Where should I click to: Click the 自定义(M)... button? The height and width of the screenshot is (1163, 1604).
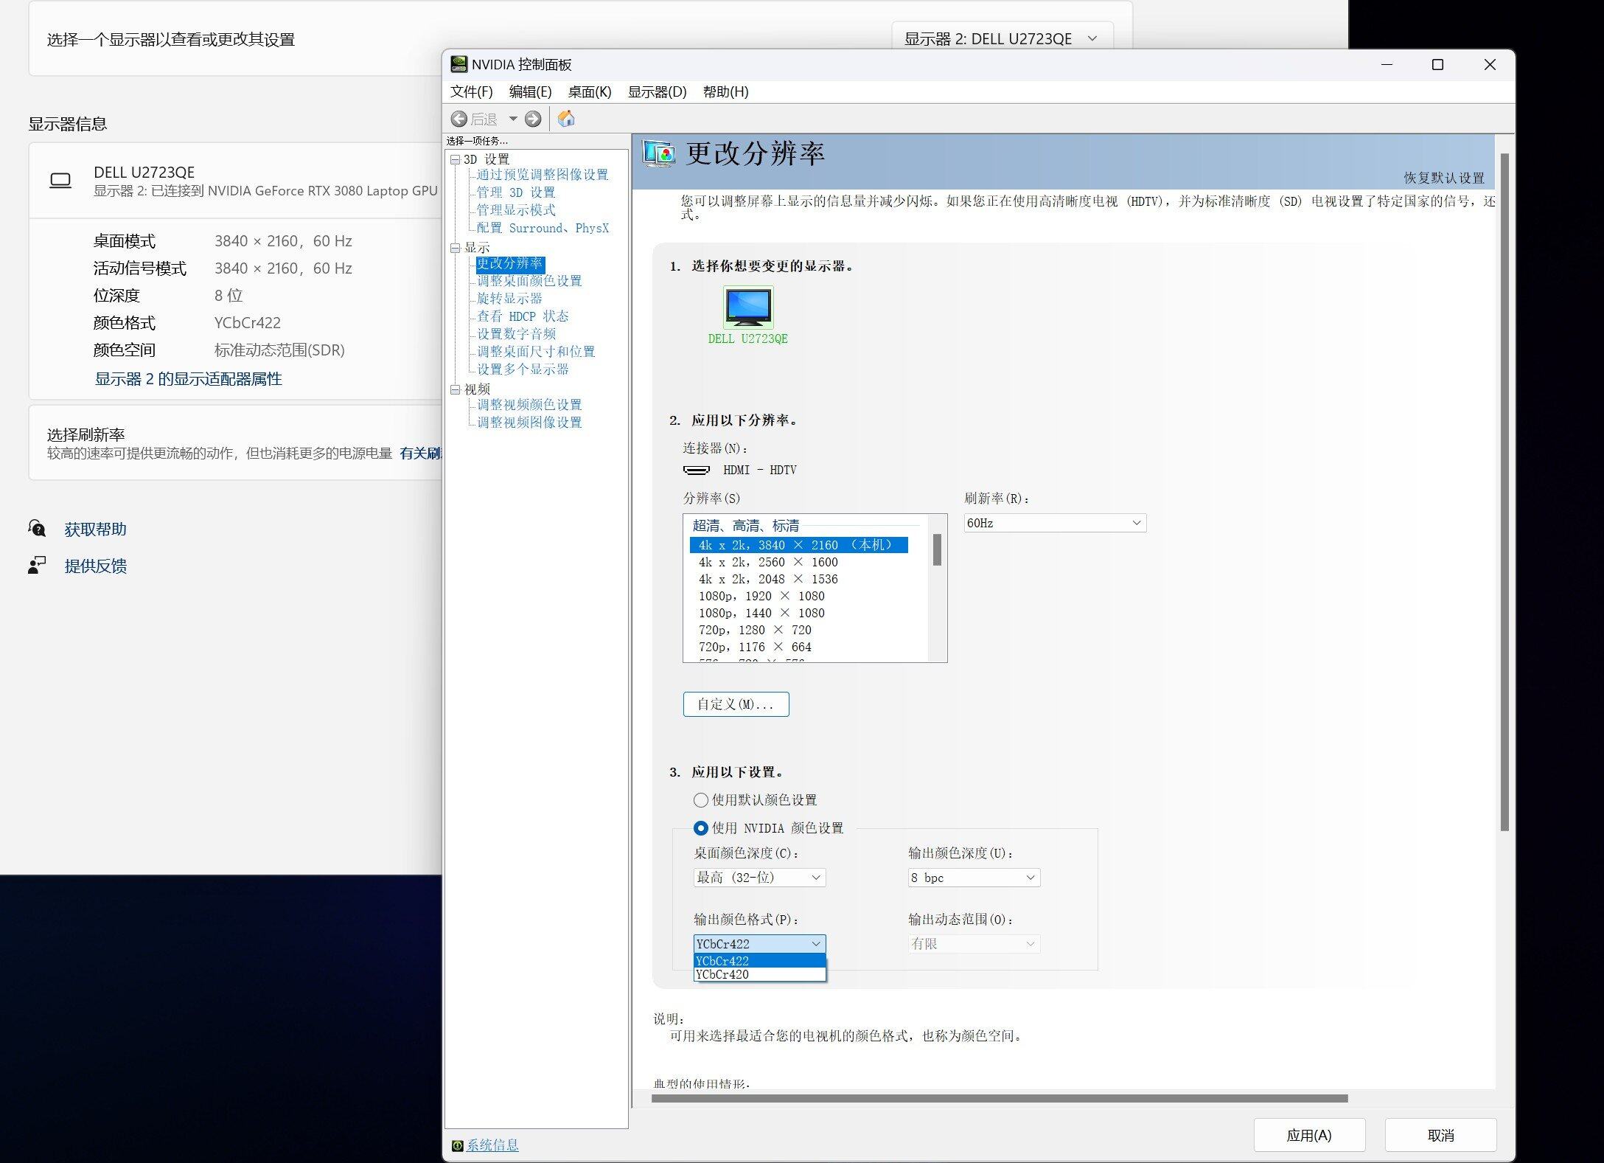click(736, 704)
